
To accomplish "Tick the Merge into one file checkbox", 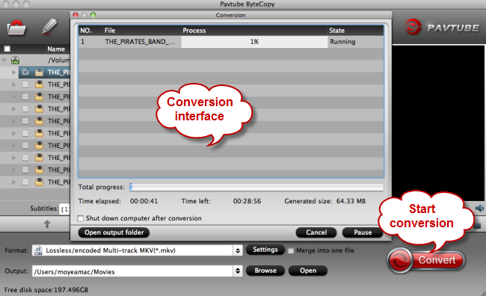I will [291, 250].
